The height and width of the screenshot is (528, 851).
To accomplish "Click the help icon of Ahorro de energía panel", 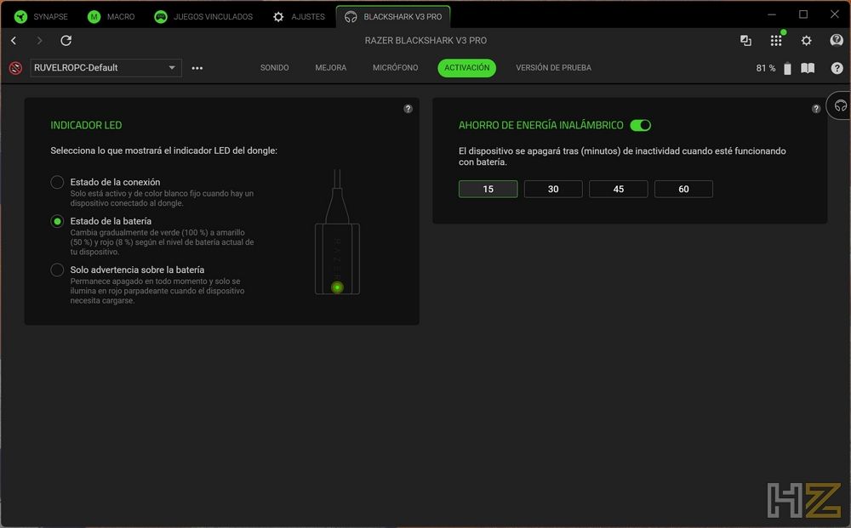I will [x=816, y=109].
